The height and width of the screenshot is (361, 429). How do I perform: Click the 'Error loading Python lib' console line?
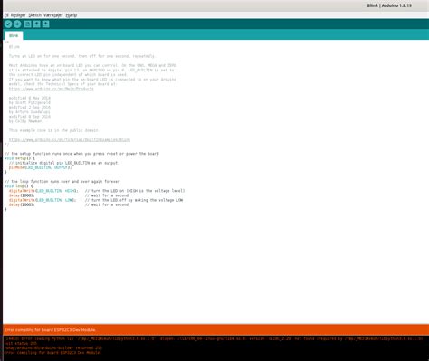point(214,338)
